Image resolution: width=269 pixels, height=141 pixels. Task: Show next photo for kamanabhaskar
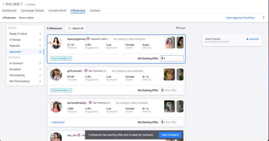tap(180, 106)
